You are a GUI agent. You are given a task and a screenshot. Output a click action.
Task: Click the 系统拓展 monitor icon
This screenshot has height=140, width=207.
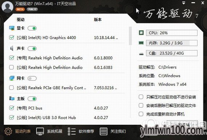click(x=40, y=131)
